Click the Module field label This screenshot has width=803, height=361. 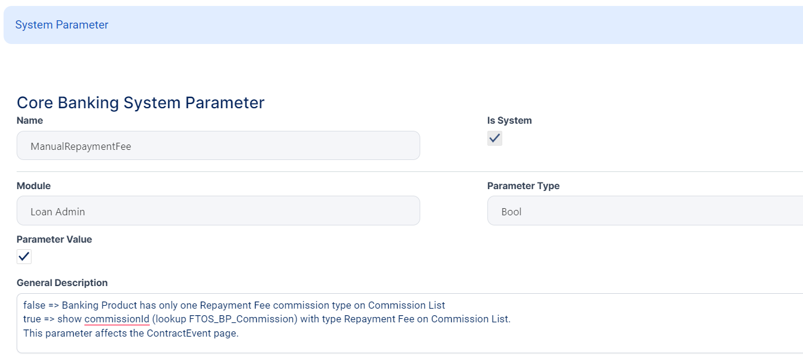tap(33, 186)
